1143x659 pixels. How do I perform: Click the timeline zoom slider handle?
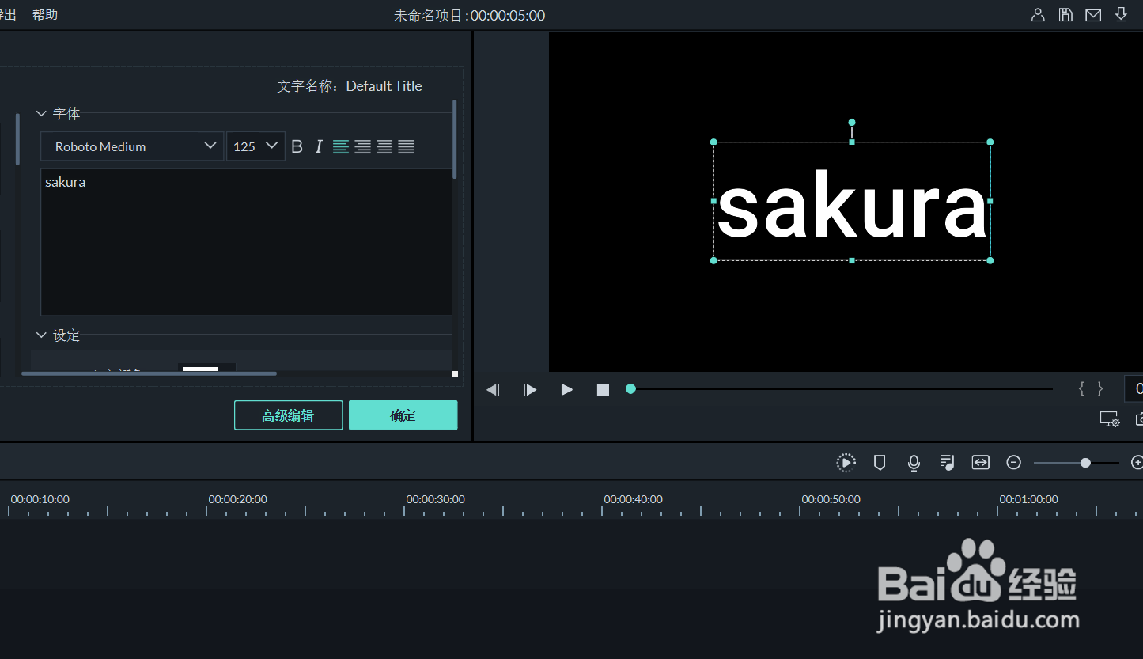pyautogui.click(x=1085, y=463)
